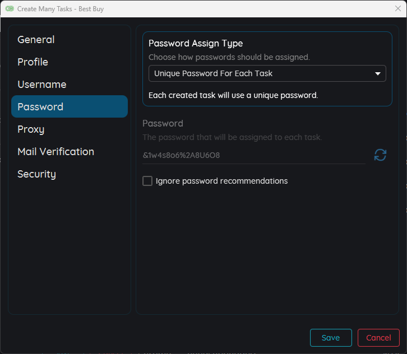Click the 'Ignore password recommendations' label text
The image size is (407, 354).
221,181
